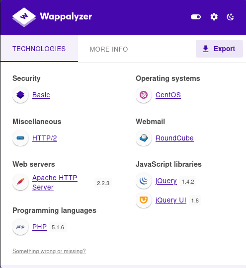246x268 pixels.
Task: Click the Basic security icon
Action: (20, 95)
